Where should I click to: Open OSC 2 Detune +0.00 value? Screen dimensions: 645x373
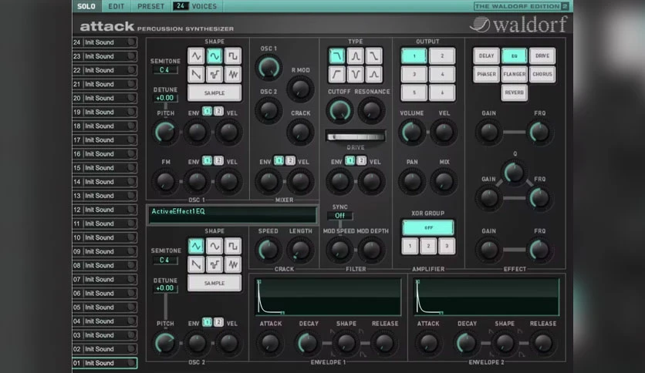[x=165, y=288]
